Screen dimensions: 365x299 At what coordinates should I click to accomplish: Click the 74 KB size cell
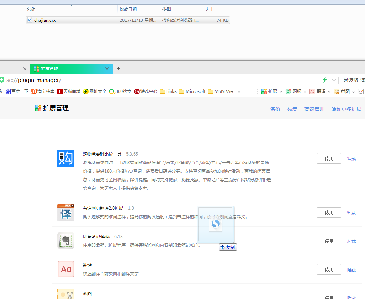[x=222, y=20]
